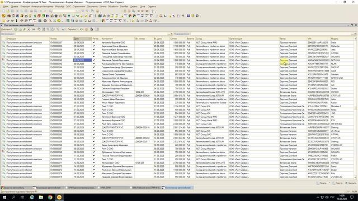This screenshot has width=358, height=201.
Task: Click the Edit pencil icon in list toolbar
Action: [25, 30]
